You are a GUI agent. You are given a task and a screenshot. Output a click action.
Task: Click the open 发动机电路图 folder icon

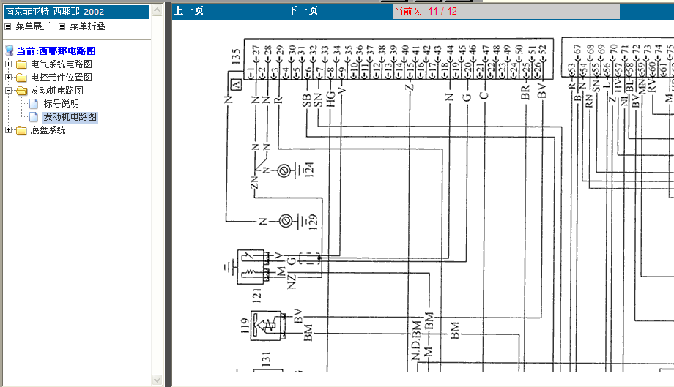[21, 91]
